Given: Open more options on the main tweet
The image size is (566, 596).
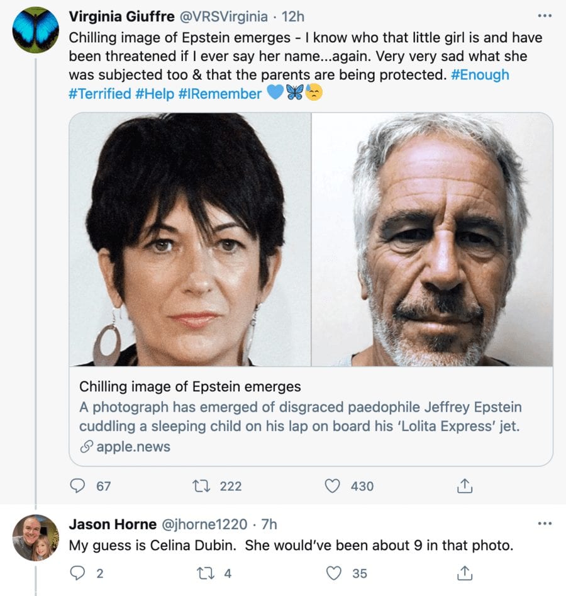Looking at the screenshot, I should (545, 16).
